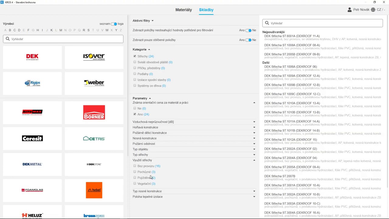Toggle showing only favorite items
The width and height of the screenshot is (389, 219).
pos(248,40)
